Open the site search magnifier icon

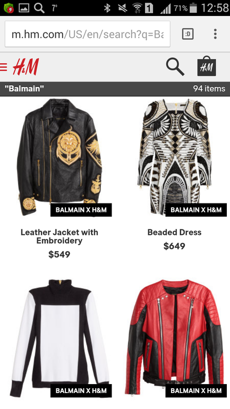175,67
